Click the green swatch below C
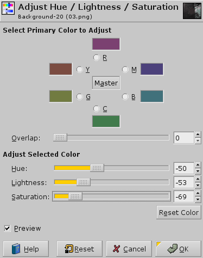This screenshot has height=258, width=203. coord(106,121)
